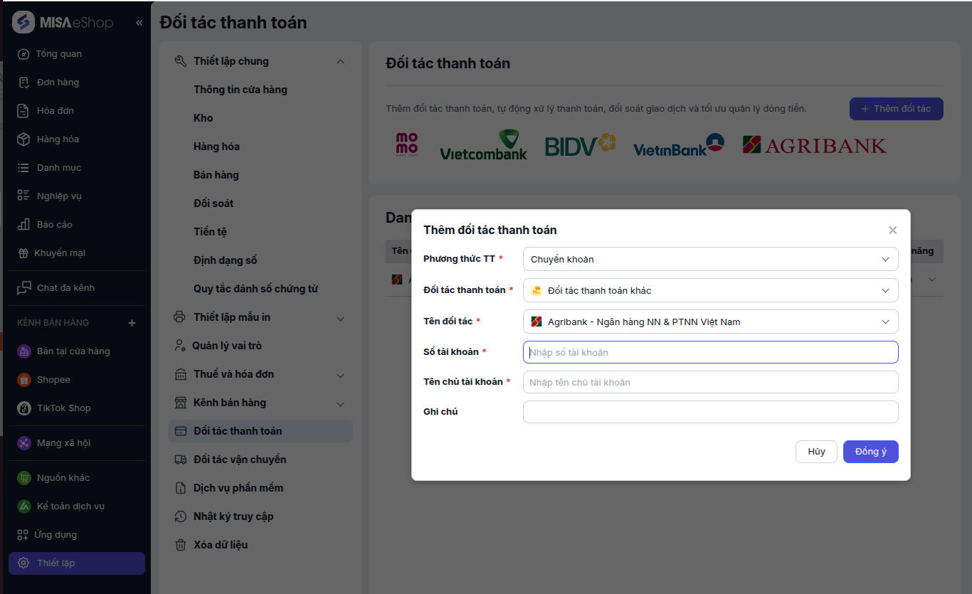Expand Thiết lập mẫu in section

[x=340, y=319]
